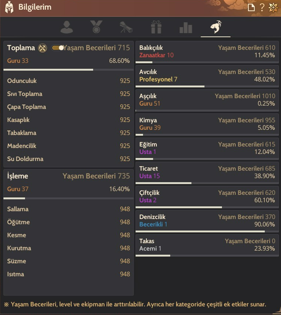Image resolution: width=281 pixels, height=315 pixels.
Task: Open the Ticaret Usta 15 entry
Action: (207, 173)
